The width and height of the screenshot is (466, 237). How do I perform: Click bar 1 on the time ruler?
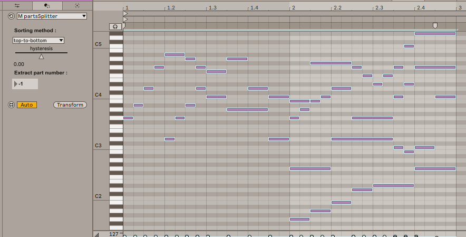(x=127, y=8)
